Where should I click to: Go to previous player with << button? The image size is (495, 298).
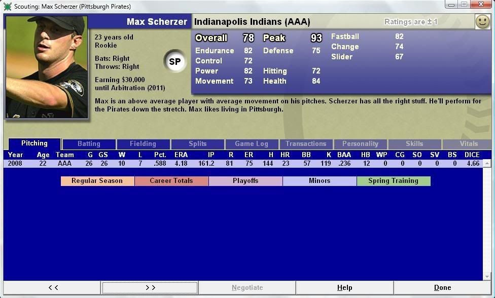(x=53, y=288)
